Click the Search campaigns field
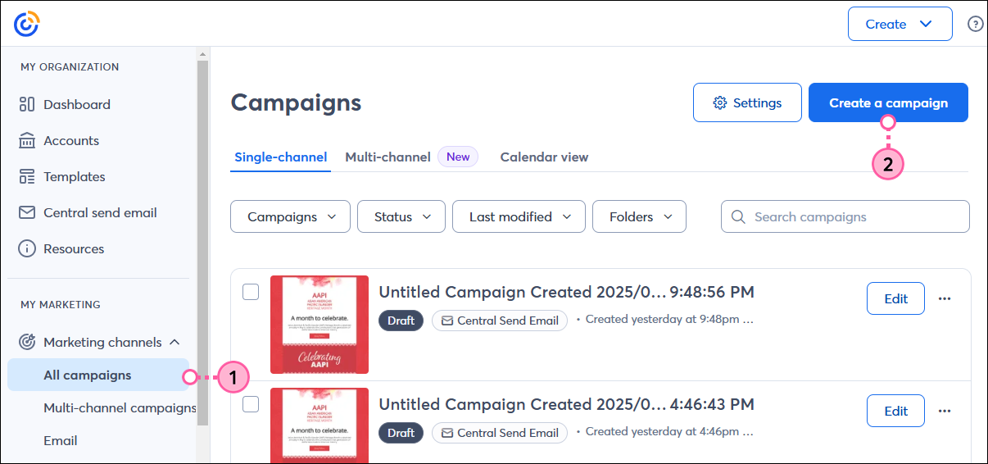The height and width of the screenshot is (464, 988). tap(845, 216)
